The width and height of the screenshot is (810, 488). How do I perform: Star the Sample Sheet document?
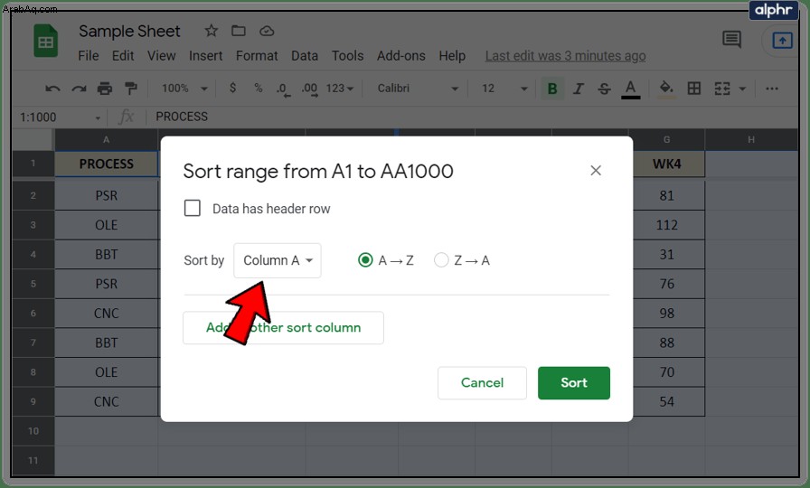pos(211,31)
